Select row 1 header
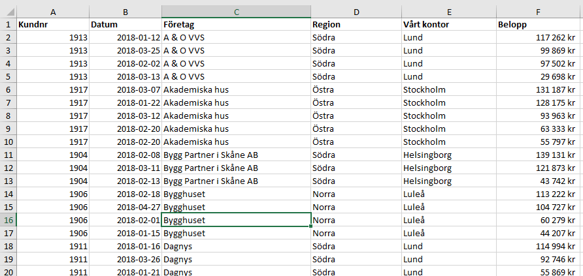Viewport: 583px width, 276px height. click(8, 25)
